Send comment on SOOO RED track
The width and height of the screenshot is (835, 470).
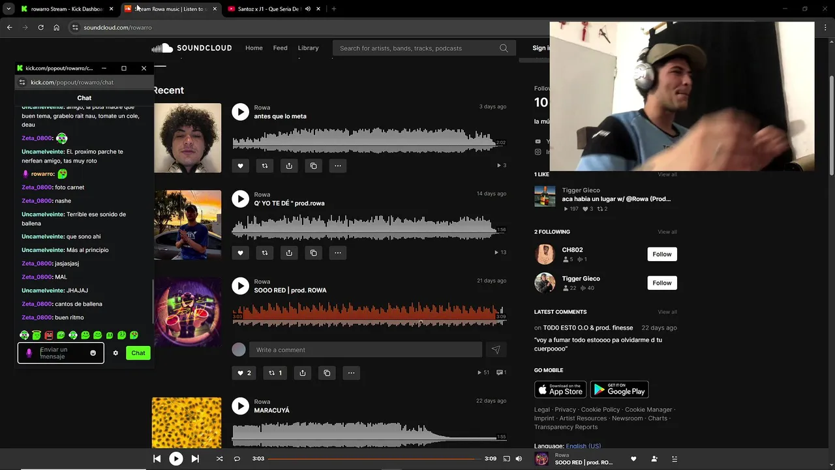coord(496,350)
